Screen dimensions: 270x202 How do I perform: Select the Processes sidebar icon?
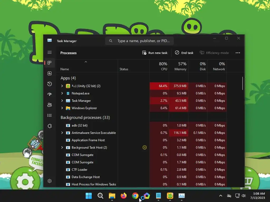click(50, 63)
